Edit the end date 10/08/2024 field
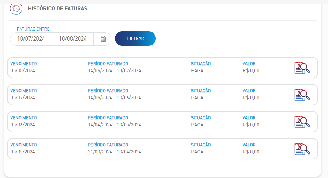Image resolution: width=328 pixels, height=178 pixels. point(73,39)
